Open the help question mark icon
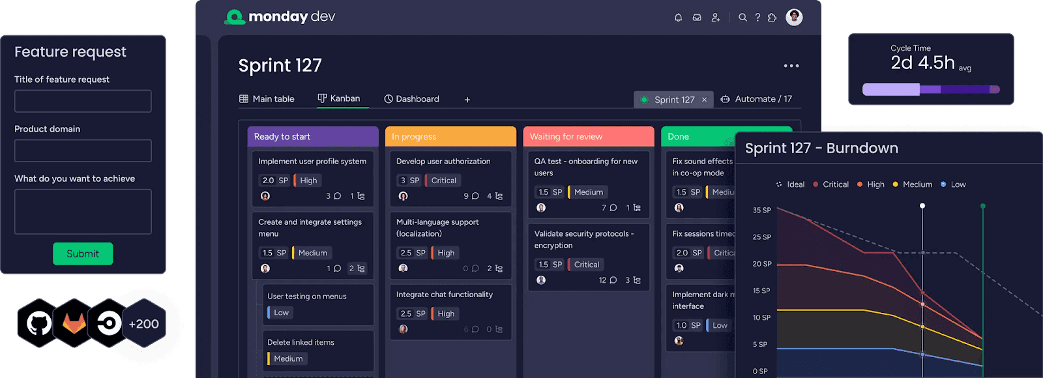This screenshot has height=378, width=1043. click(757, 18)
